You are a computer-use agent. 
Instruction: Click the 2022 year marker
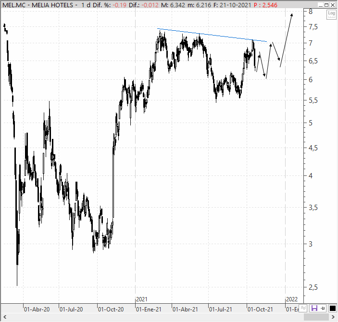[292, 299]
